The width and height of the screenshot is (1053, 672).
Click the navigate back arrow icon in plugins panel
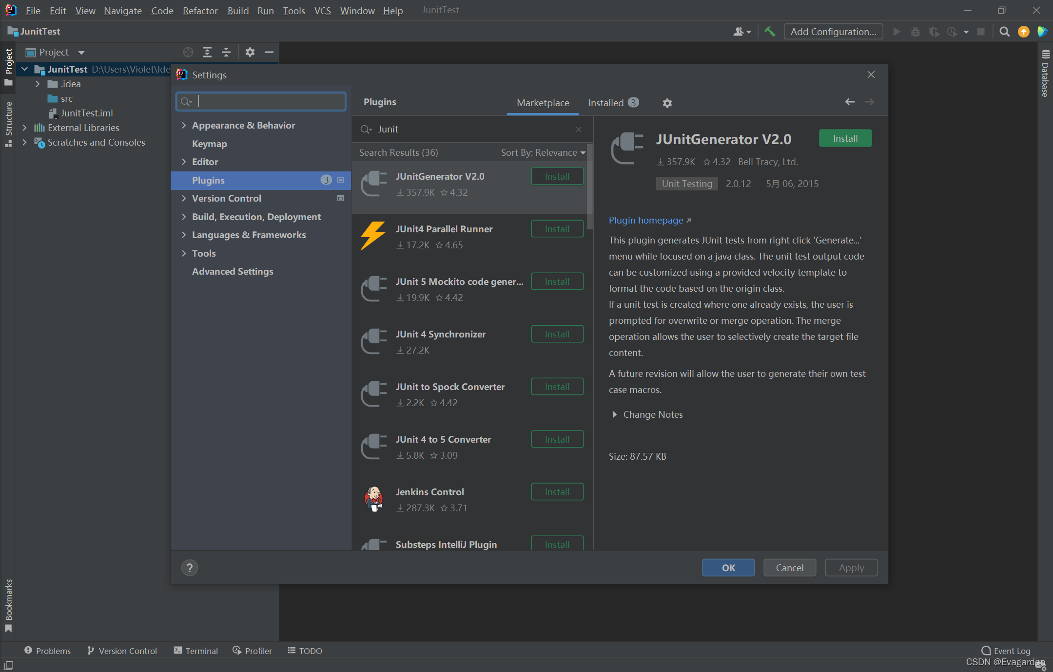coord(850,101)
